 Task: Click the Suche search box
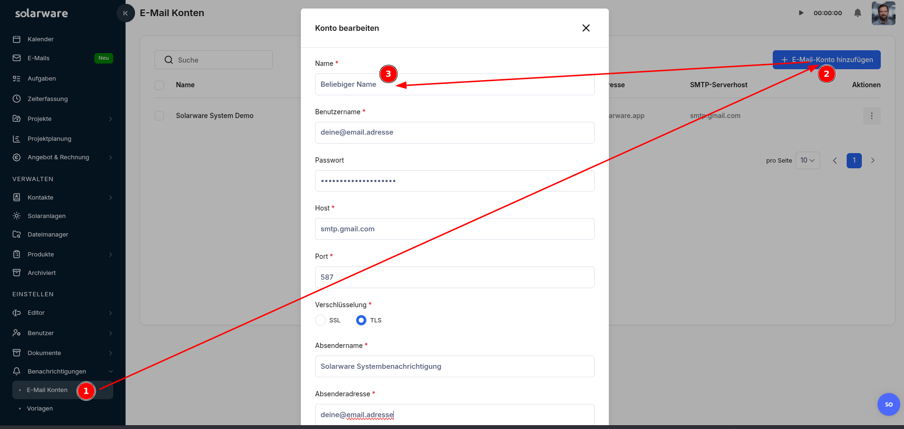tap(214, 60)
